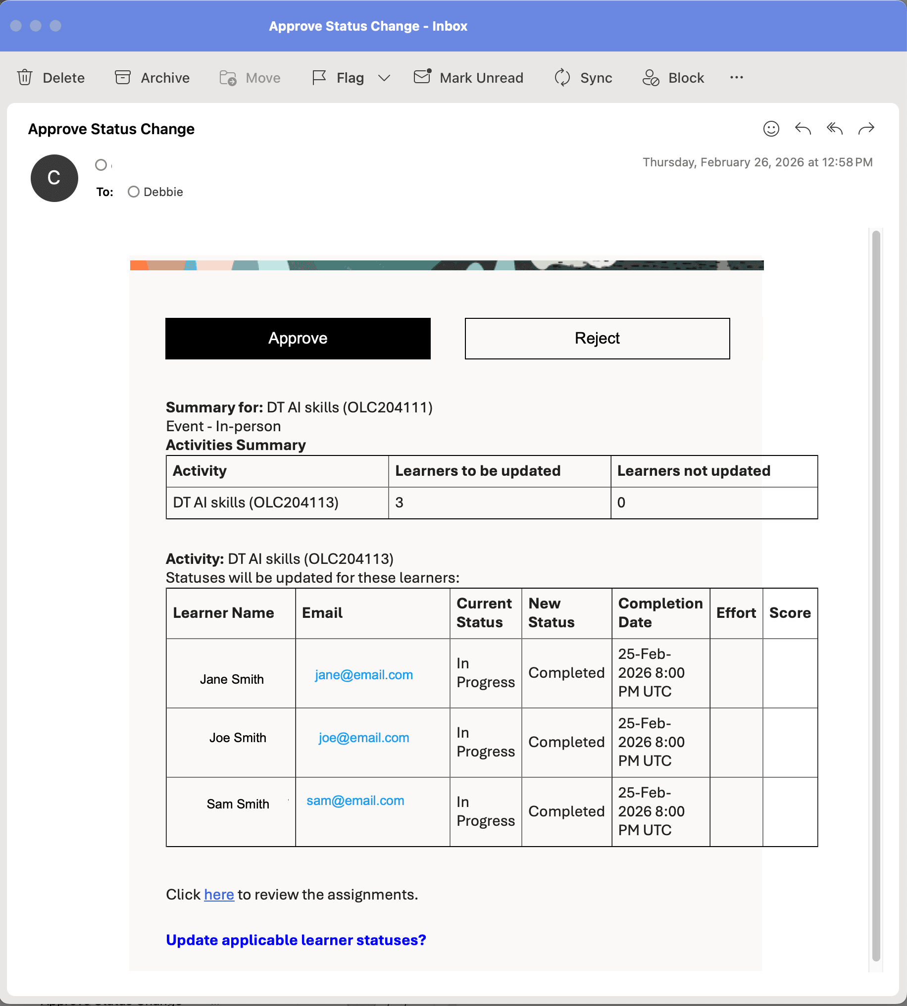
Task: Sync the mailbox
Action: (583, 77)
